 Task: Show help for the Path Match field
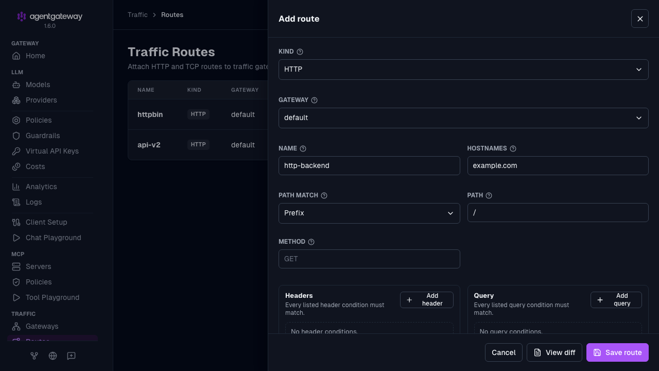(324, 195)
